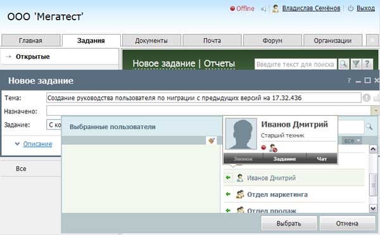Click the Звонок button in popup
This screenshot has height=235, width=380.
coord(243,159)
